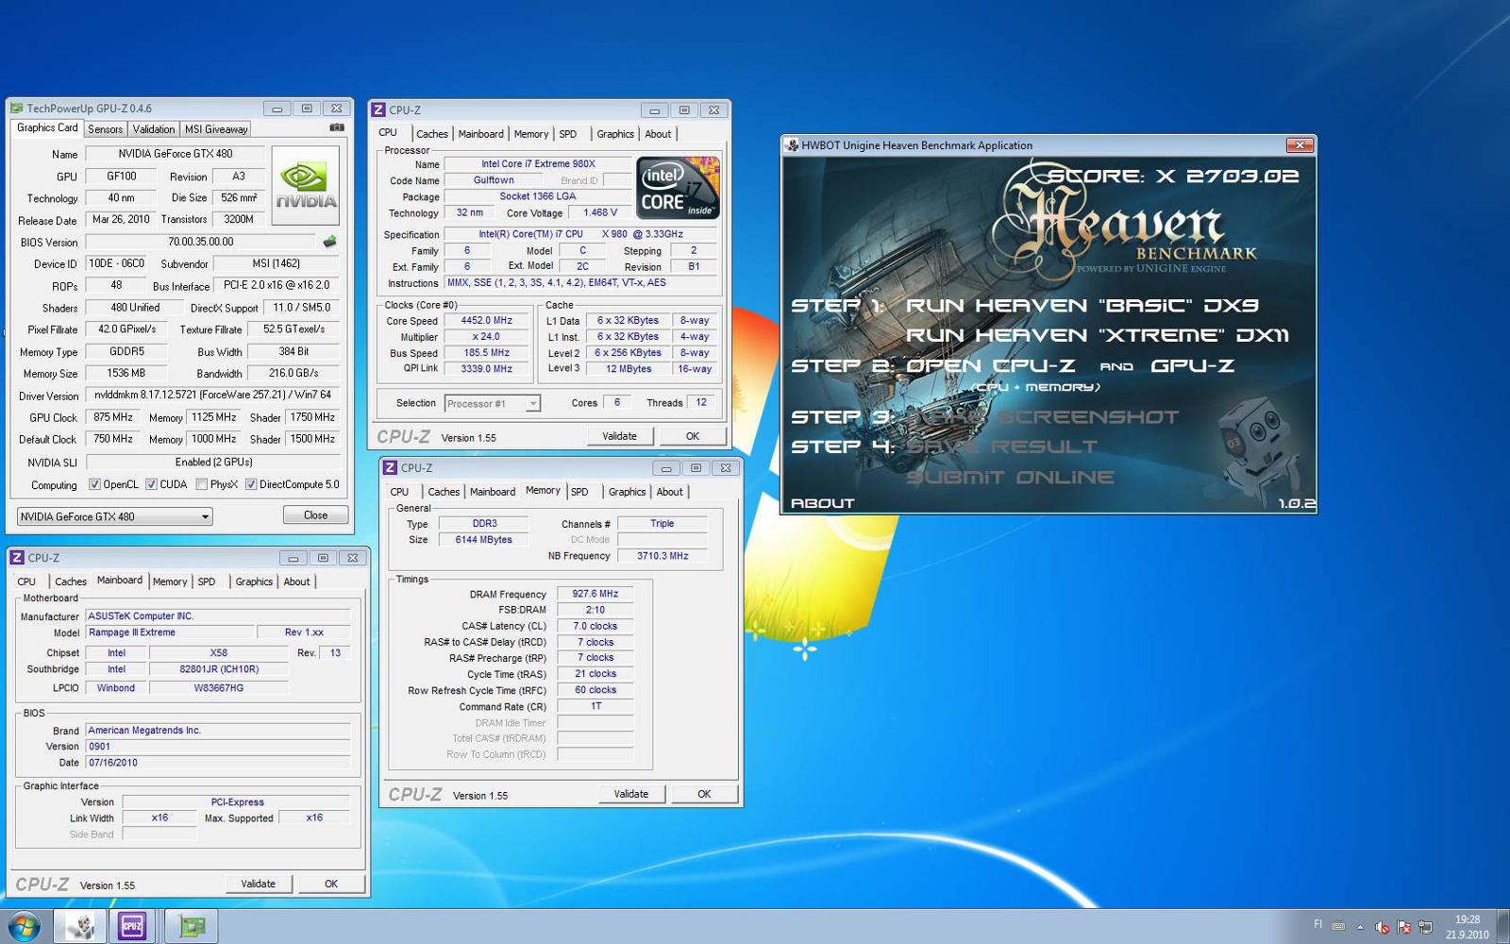Click OK in CPU-Z mainboard window
The image size is (1510, 944).
[331, 884]
